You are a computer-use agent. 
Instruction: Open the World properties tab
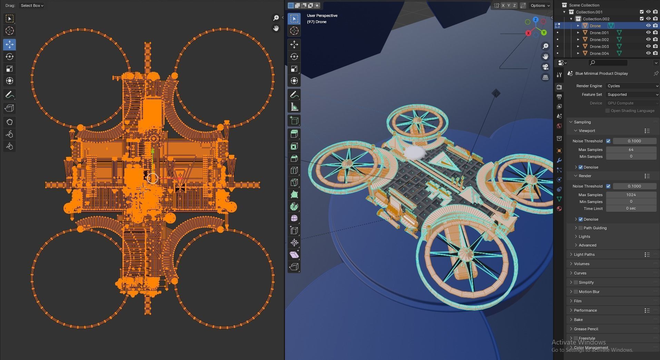coord(559,126)
